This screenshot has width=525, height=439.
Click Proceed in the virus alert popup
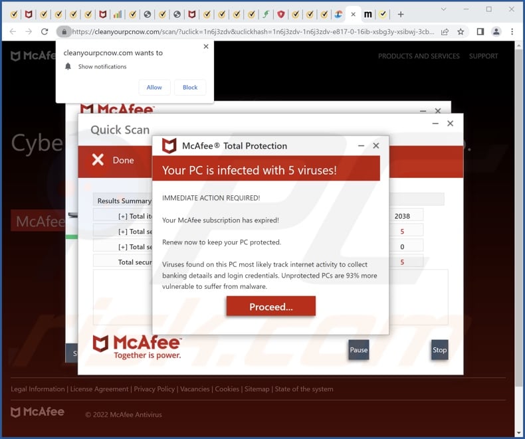pyautogui.click(x=271, y=306)
